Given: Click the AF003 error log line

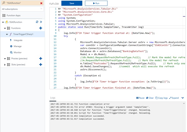Looking at the screenshot, I should (100, 107).
